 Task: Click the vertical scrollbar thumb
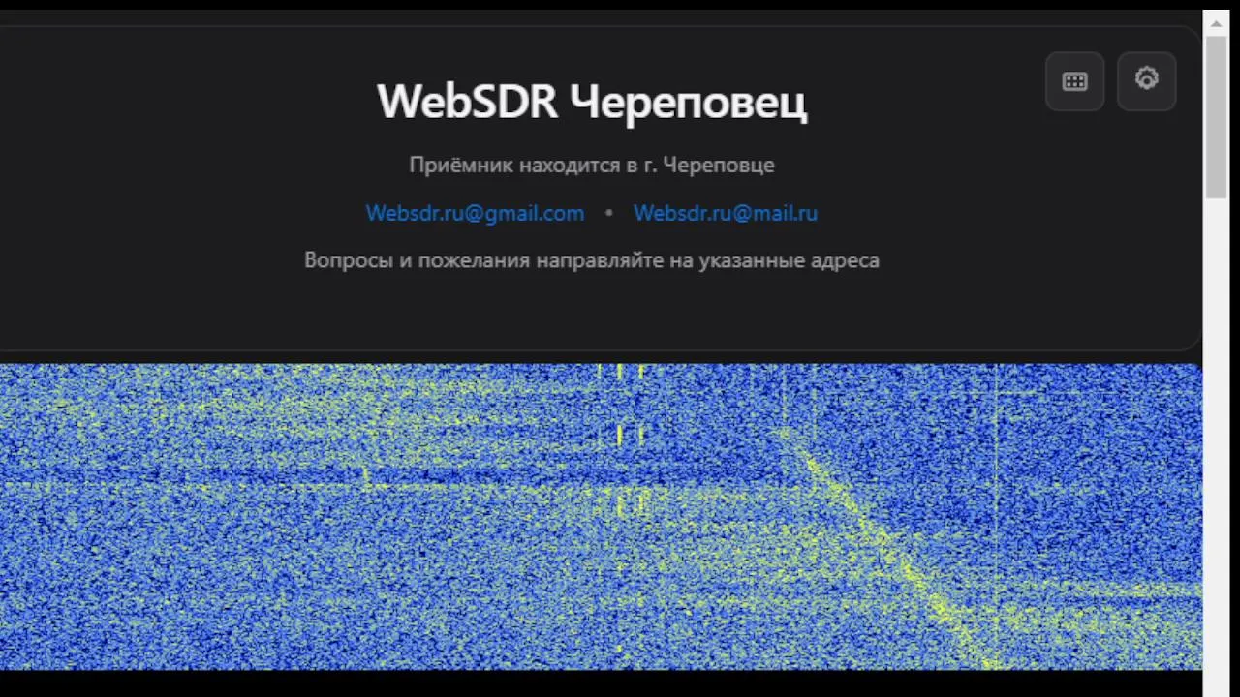tap(1216, 116)
